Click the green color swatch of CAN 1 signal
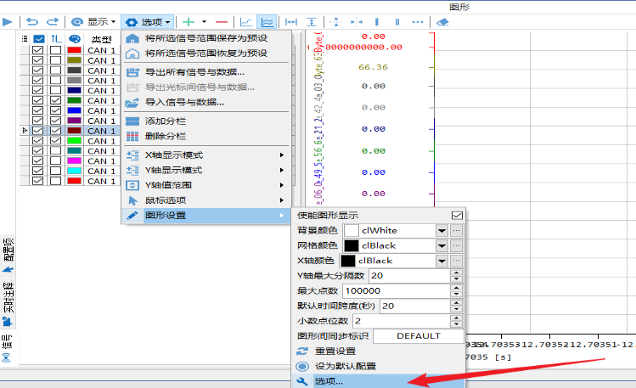The image size is (636, 388). 74,100
